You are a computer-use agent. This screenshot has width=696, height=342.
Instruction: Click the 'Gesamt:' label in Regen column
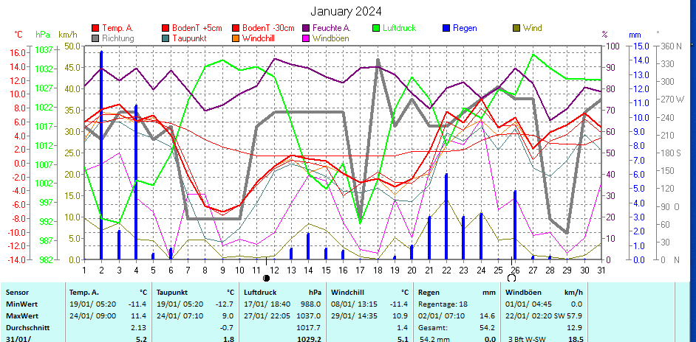click(x=431, y=328)
